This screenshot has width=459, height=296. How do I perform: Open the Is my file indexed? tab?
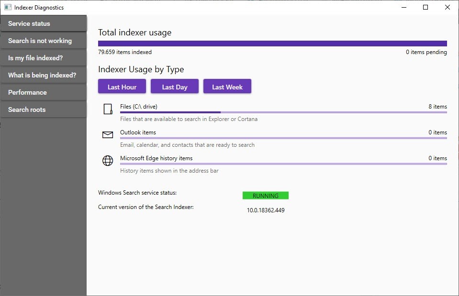[x=44, y=58]
